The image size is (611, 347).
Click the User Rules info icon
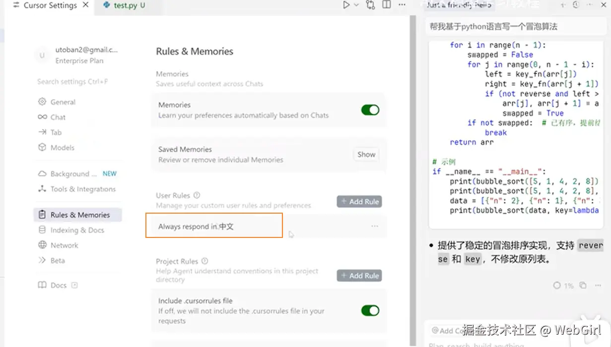197,195
